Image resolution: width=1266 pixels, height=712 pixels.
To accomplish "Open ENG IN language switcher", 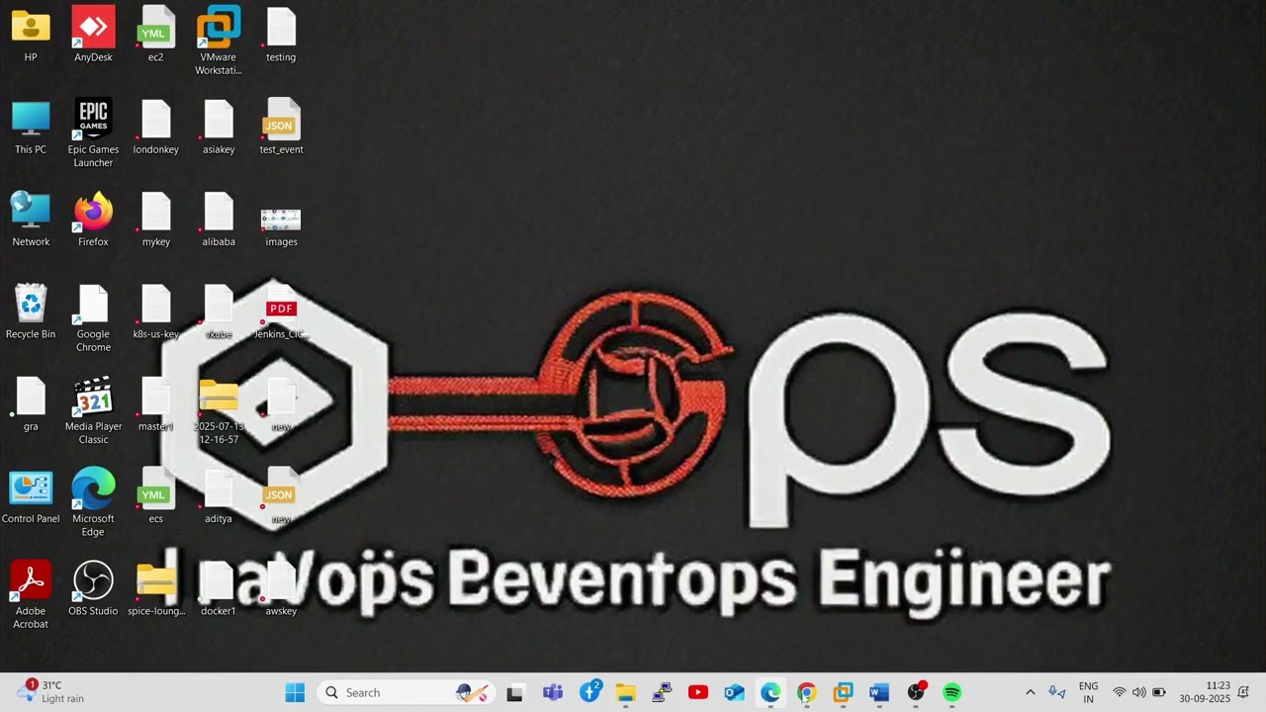I will pos(1088,692).
